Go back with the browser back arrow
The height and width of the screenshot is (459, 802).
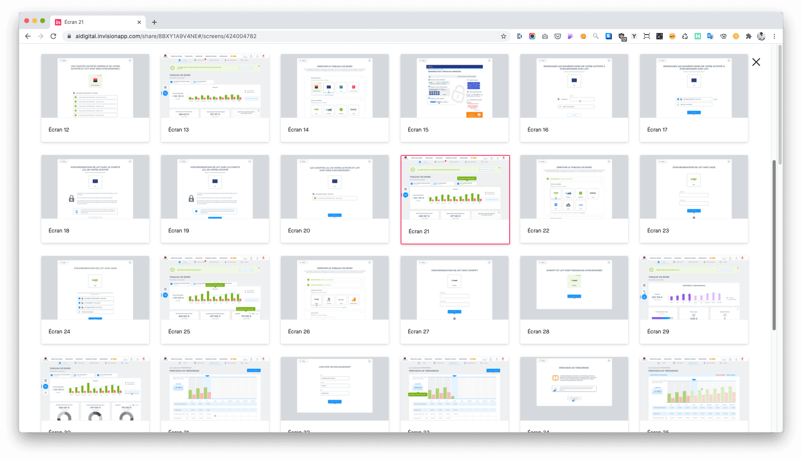[28, 36]
